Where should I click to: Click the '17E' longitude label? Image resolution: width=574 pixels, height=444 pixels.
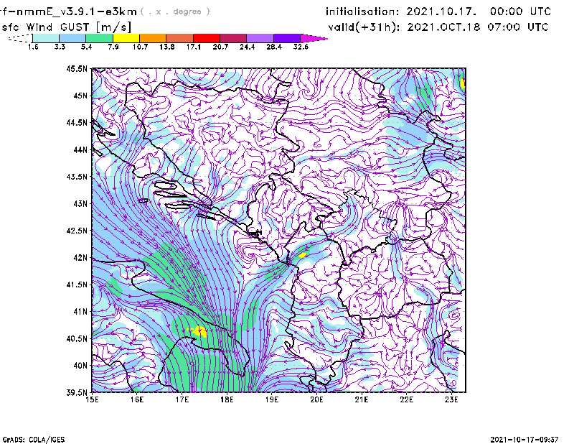(x=182, y=399)
